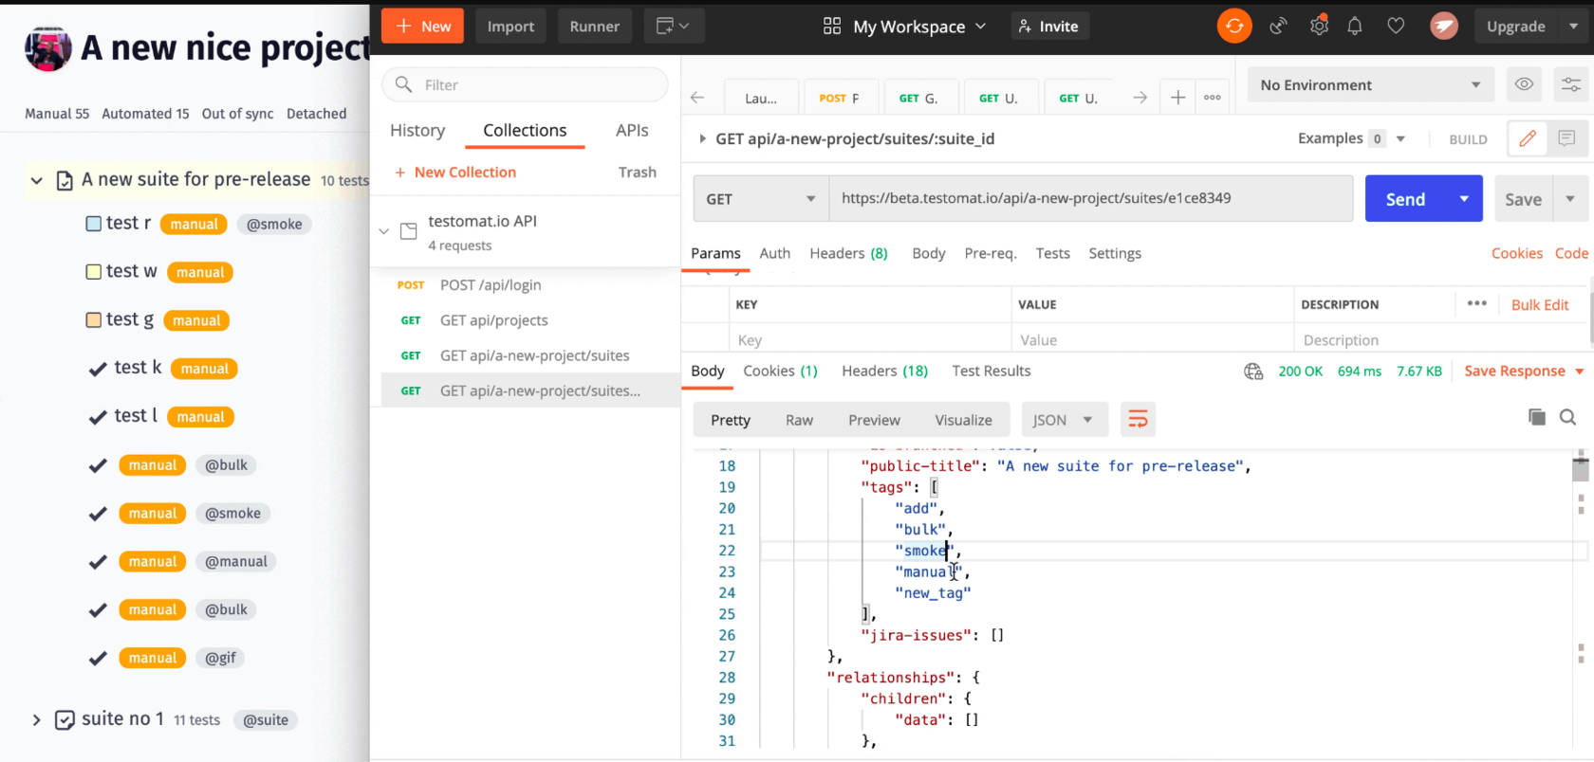Toggle checkmark on row tagged @gif
The height and width of the screenshot is (762, 1594).
[x=97, y=658]
